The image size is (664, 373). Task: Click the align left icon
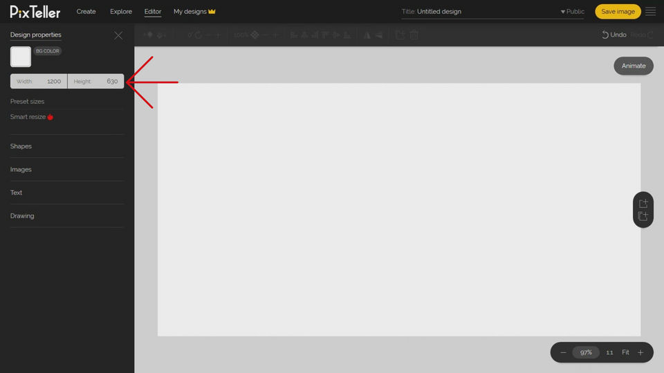[x=293, y=35]
